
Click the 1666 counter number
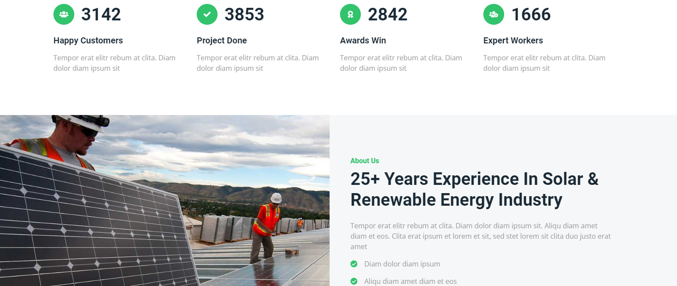click(531, 14)
